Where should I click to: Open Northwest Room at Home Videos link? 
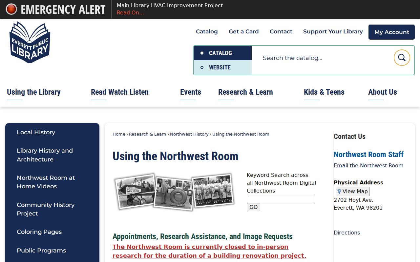coord(46,182)
